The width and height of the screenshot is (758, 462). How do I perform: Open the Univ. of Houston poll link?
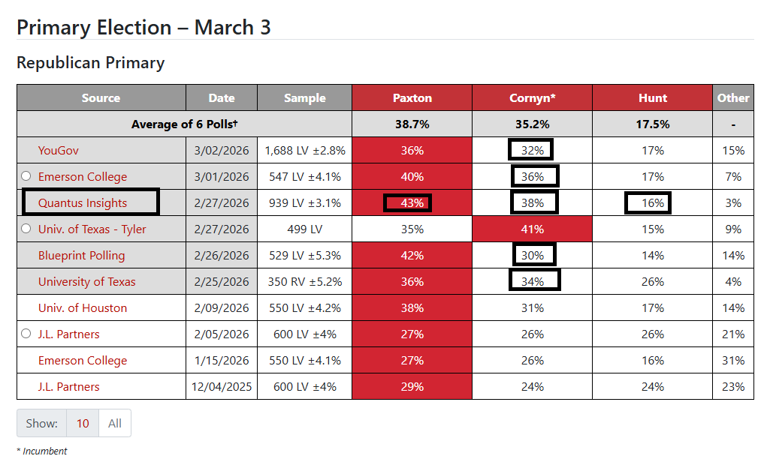pos(83,308)
